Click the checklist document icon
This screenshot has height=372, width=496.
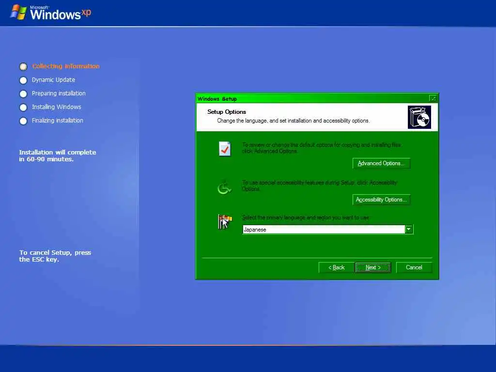(x=225, y=149)
